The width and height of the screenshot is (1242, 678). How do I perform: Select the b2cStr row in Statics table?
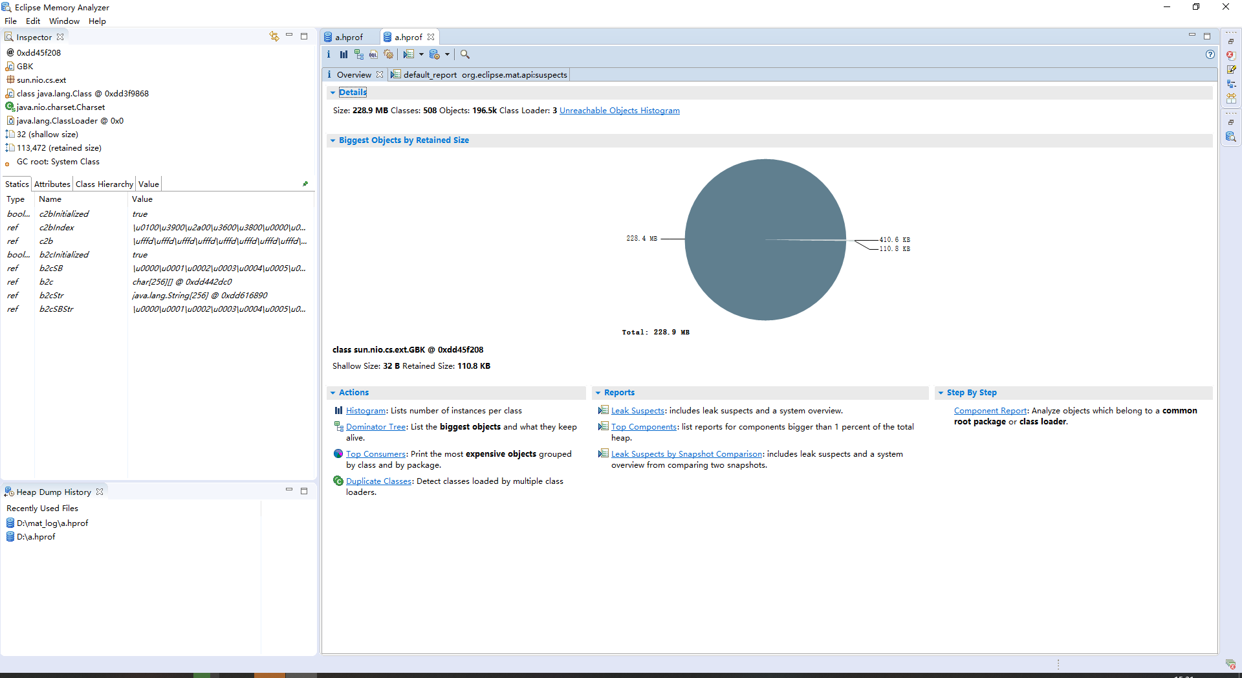[x=157, y=296]
